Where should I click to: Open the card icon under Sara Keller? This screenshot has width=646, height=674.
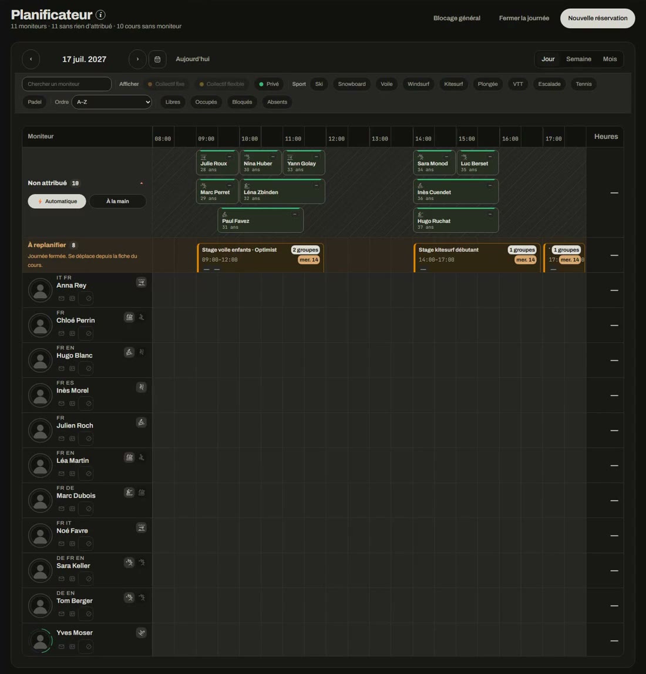72,579
